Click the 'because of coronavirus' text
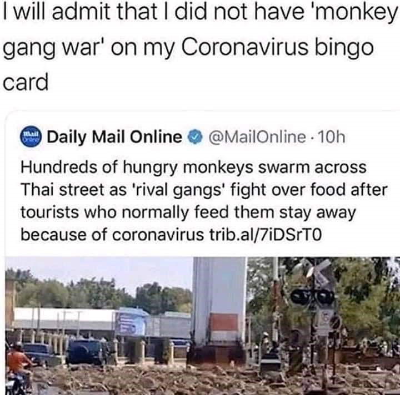 [x=112, y=234]
